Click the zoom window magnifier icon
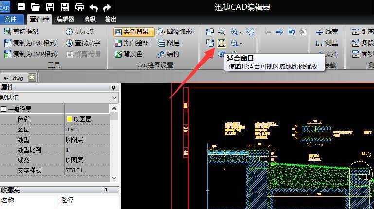This screenshot has height=209, width=374. (221, 32)
